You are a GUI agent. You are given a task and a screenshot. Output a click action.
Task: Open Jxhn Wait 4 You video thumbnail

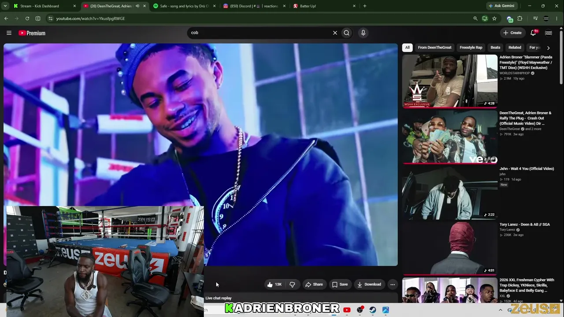click(x=450, y=192)
